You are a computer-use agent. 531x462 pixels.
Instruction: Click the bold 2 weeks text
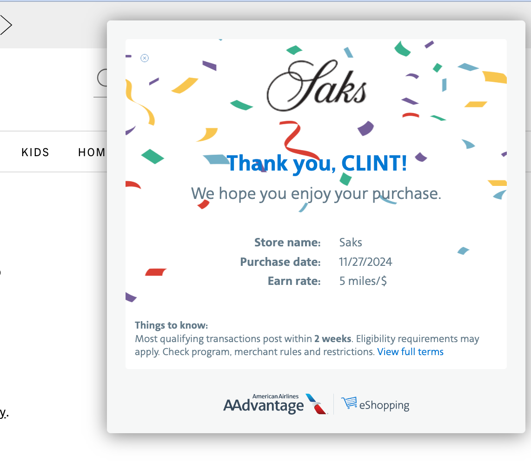click(332, 338)
